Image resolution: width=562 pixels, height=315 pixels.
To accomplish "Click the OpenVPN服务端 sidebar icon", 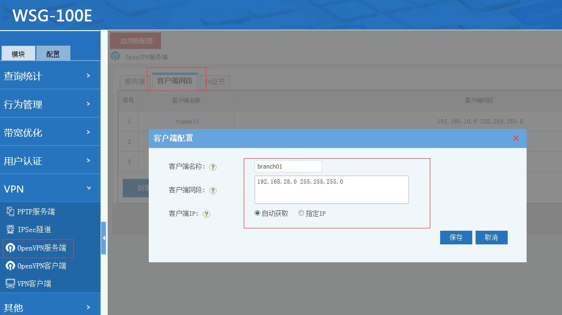I will point(10,248).
